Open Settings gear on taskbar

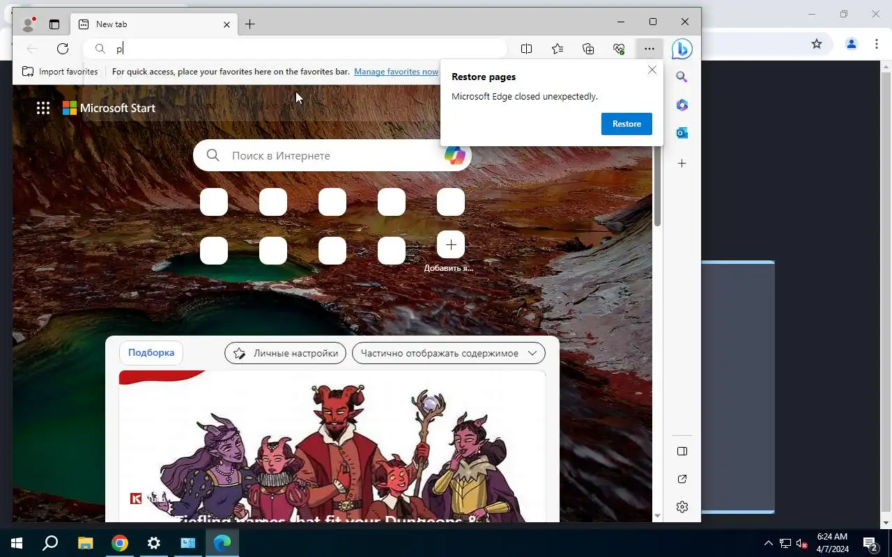pyautogui.click(x=154, y=543)
